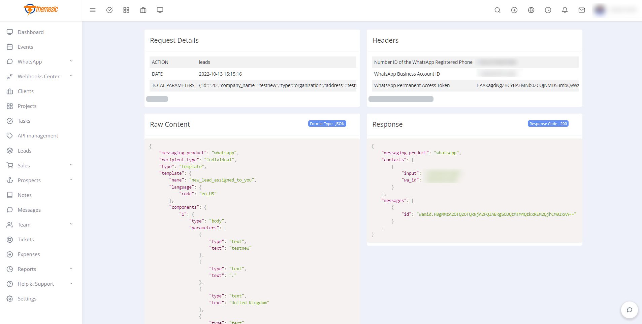The height and width of the screenshot is (324, 642).
Task: Click the monitor icon in top toolbar
Action: click(x=160, y=10)
